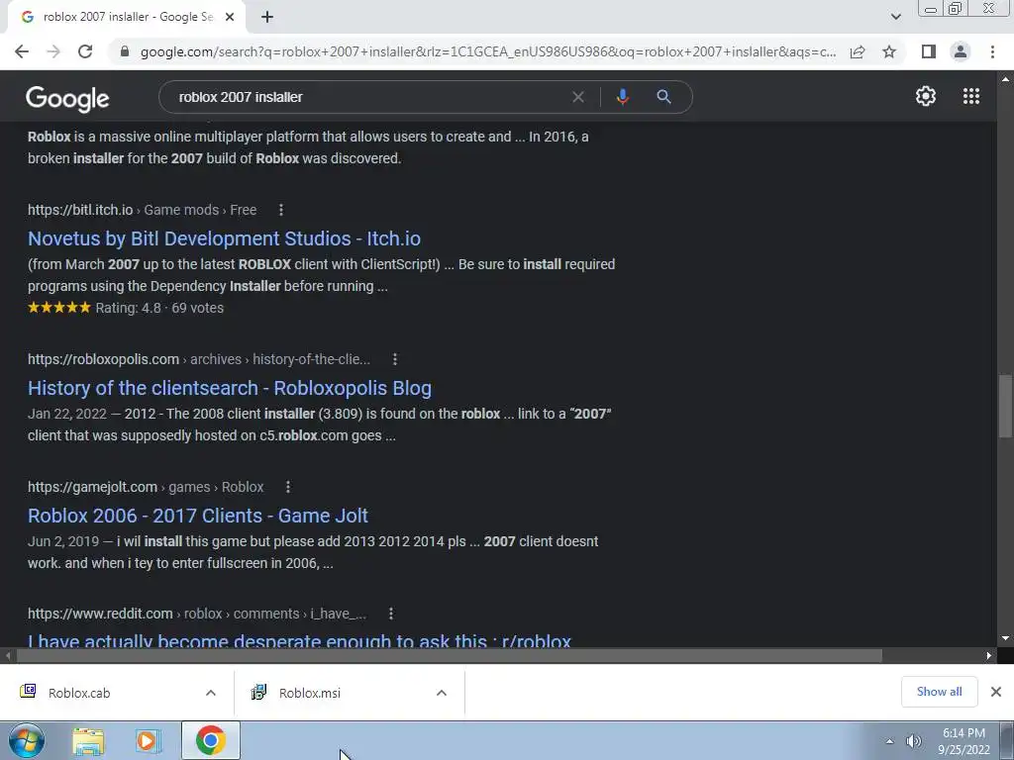Open more options for reddit.com result
The height and width of the screenshot is (760, 1014).
click(390, 614)
